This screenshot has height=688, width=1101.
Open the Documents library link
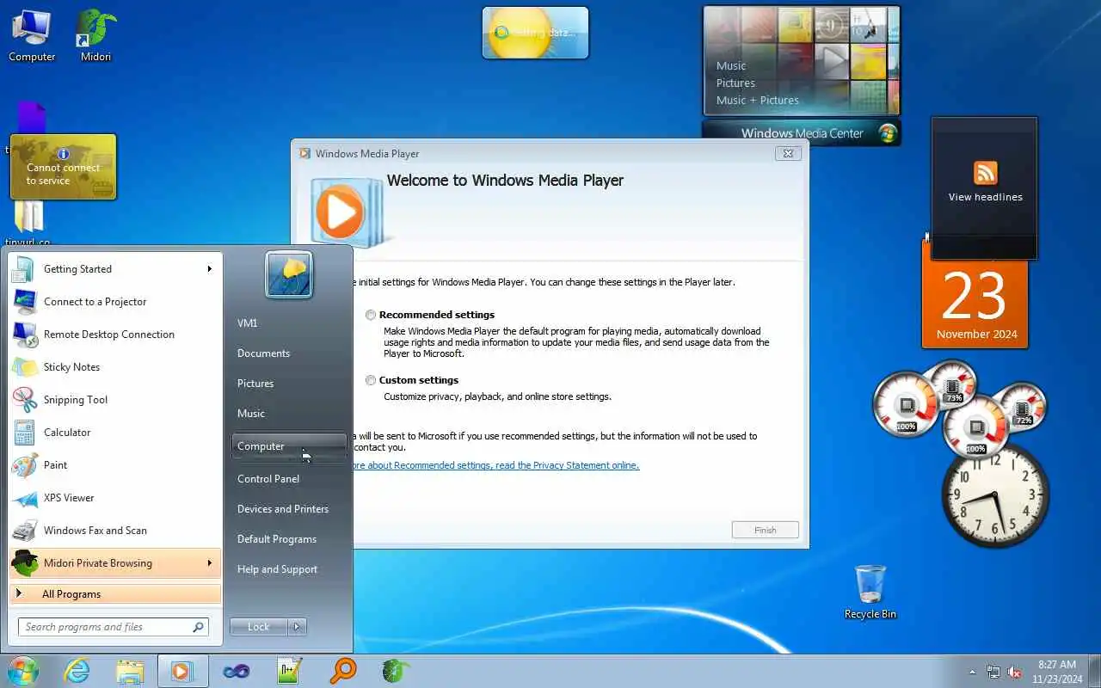pyautogui.click(x=288, y=353)
